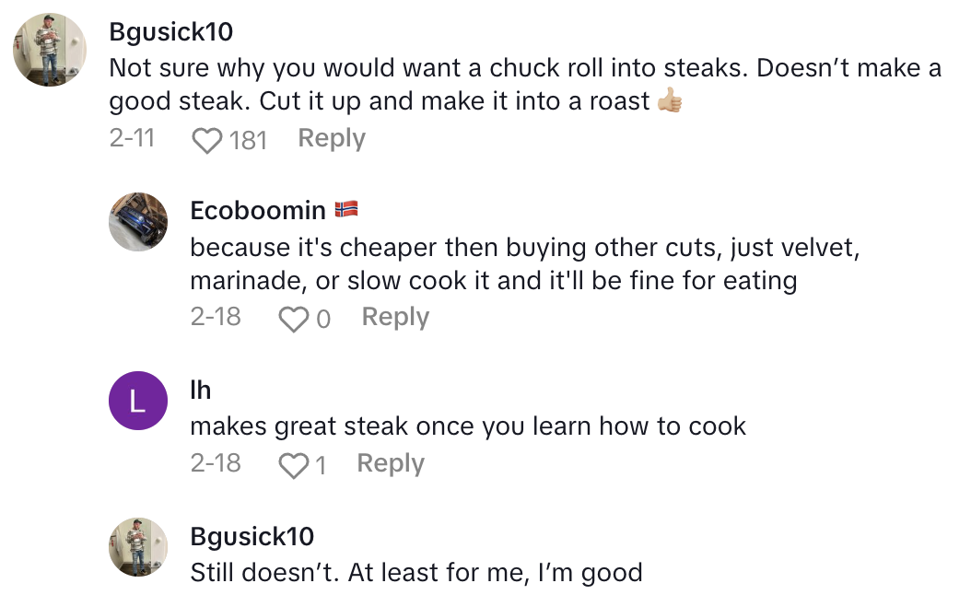
Task: Click the purple L avatar of lh
Action: (x=138, y=401)
